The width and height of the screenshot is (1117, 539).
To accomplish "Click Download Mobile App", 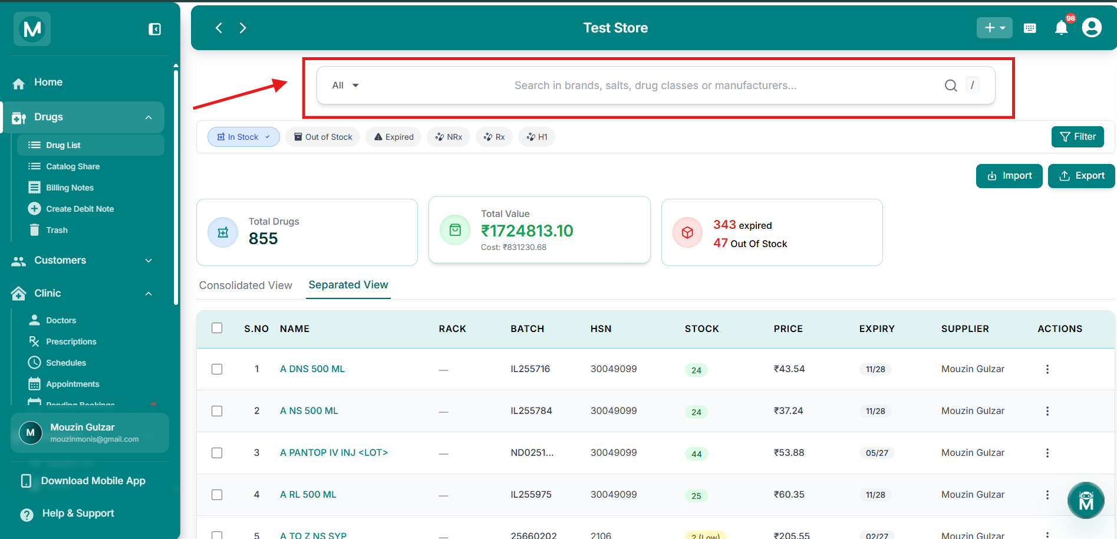I will pyautogui.click(x=83, y=481).
